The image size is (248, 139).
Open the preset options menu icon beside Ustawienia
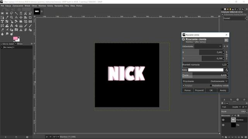pos(227,46)
